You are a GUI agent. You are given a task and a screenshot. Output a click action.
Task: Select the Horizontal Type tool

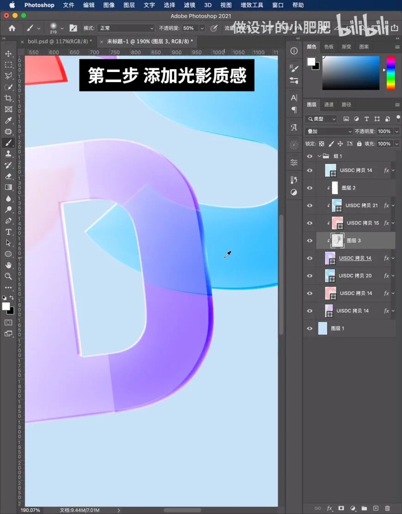[8, 232]
